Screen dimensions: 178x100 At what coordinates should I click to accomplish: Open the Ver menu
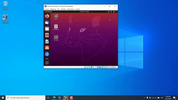point(58,9)
